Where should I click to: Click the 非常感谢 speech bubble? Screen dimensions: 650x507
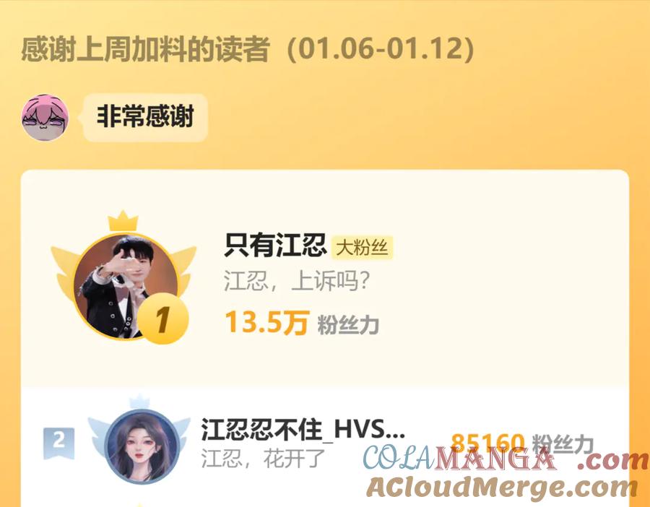coord(145,117)
